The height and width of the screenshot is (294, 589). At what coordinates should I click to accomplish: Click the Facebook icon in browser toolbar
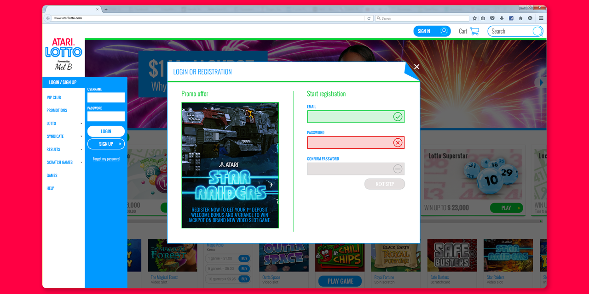(511, 18)
